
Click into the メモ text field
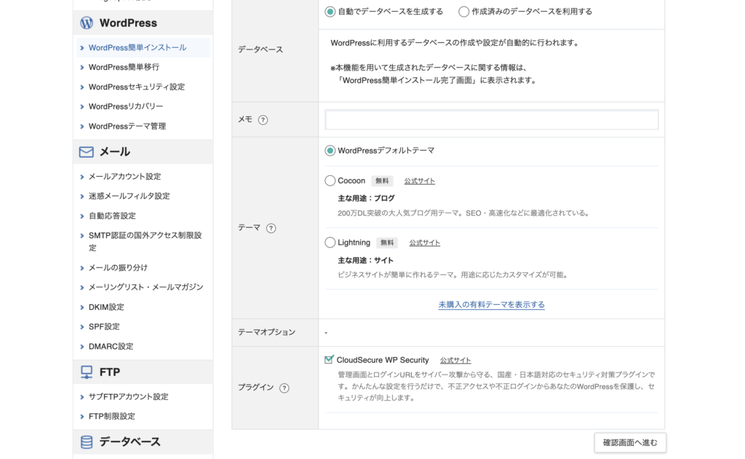492,119
